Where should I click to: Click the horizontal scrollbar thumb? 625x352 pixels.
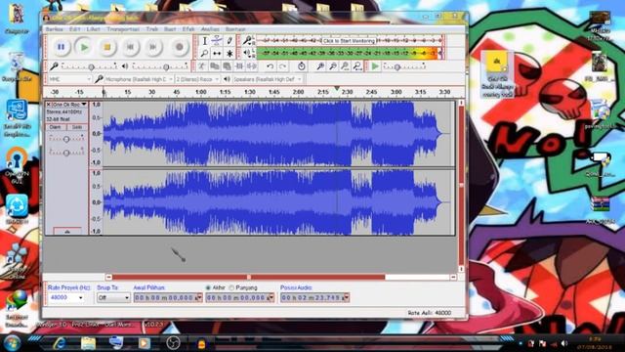pyautogui.click(x=249, y=277)
